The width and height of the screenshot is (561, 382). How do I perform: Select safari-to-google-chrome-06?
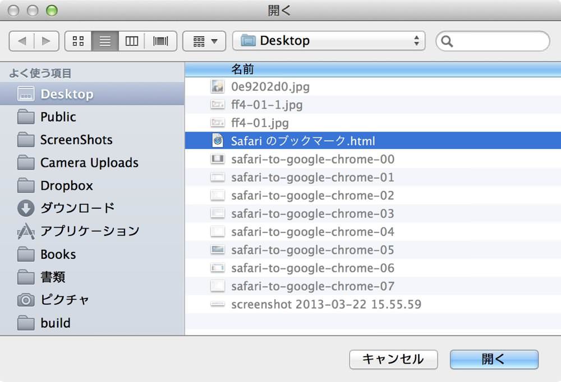point(373,268)
